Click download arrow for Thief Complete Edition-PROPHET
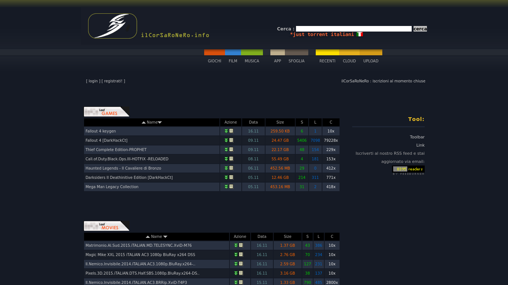 pos(226,150)
